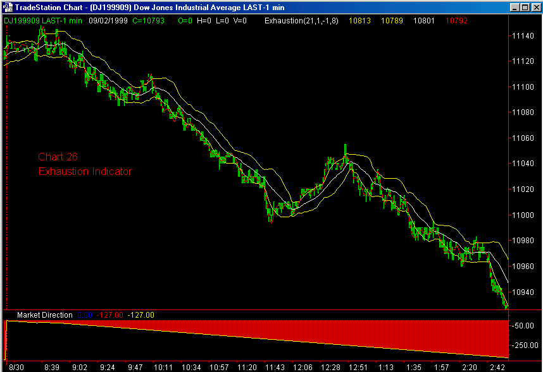The width and height of the screenshot is (543, 372).
Task: Click the 'Market Direction' subgraph label
Action: pyautogui.click(x=45, y=315)
